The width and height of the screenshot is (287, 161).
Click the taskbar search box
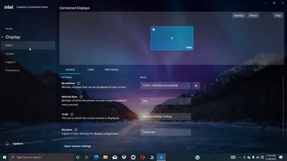click(x=41, y=157)
